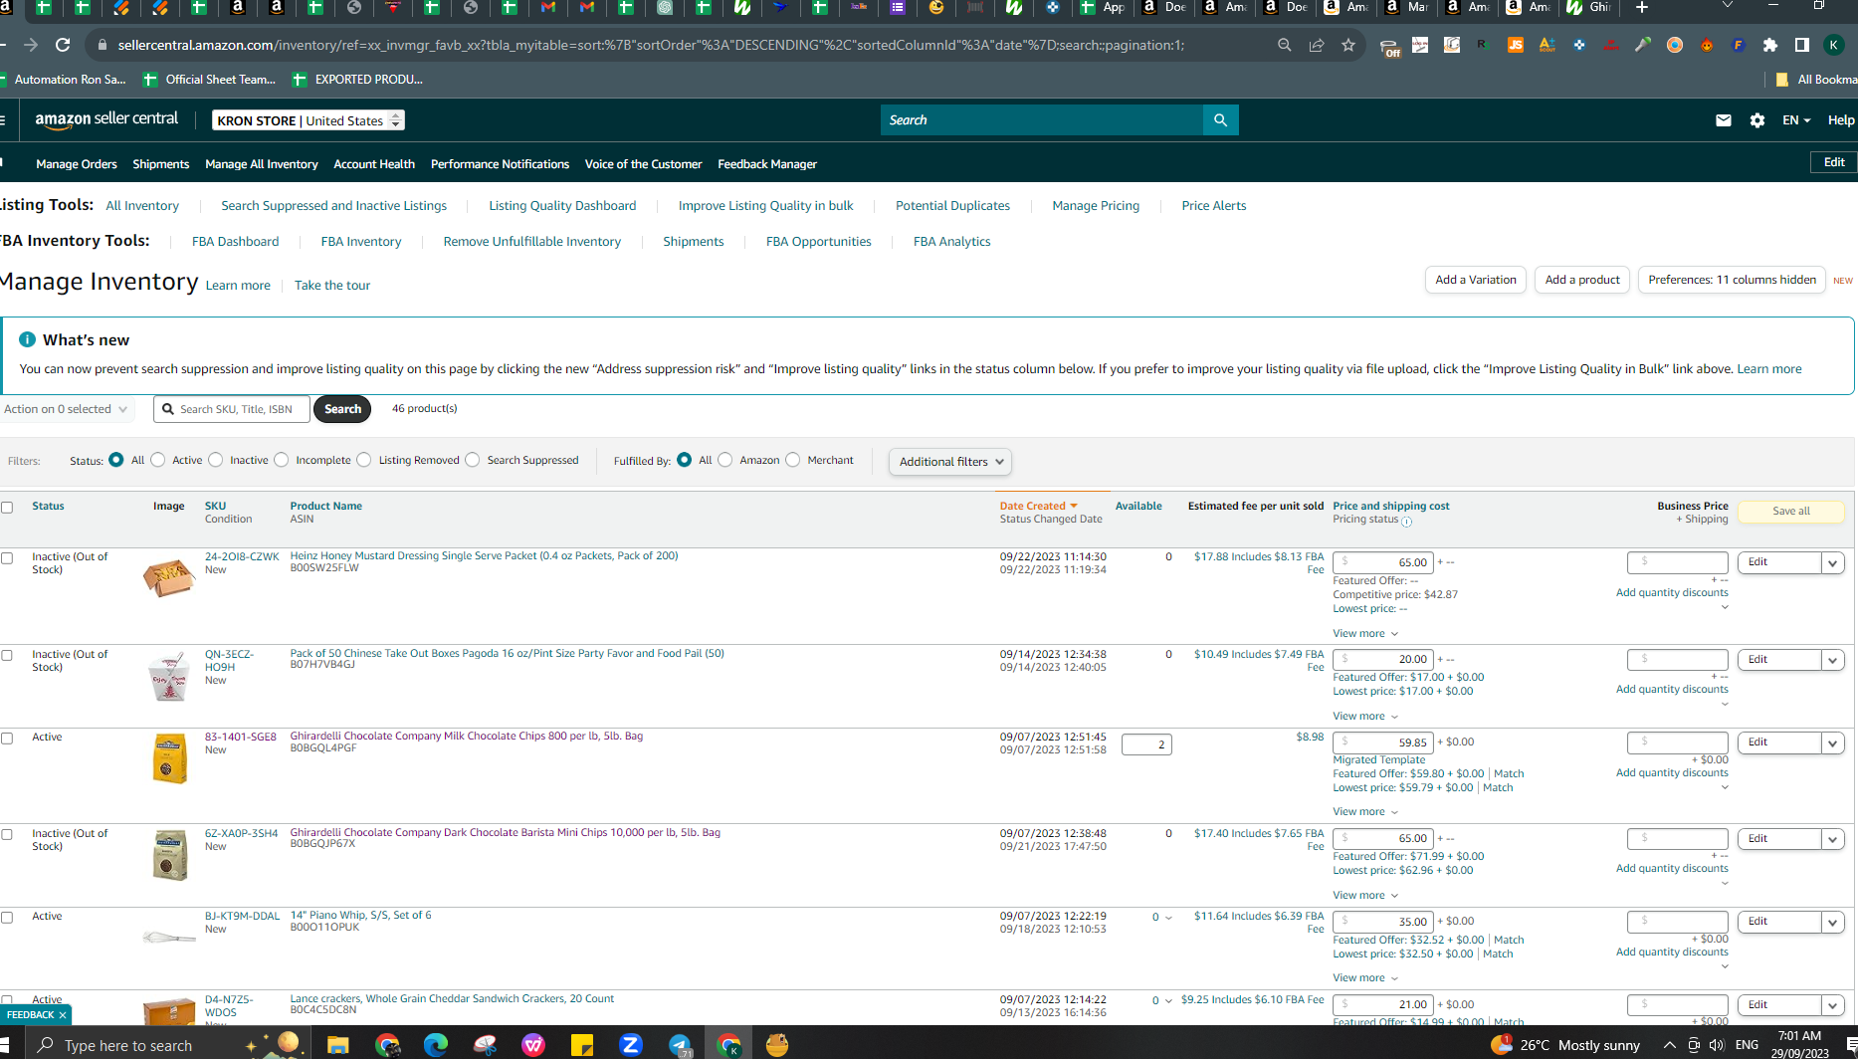Click the Chinese Take Out Boxes thumbnail
Screen dimensions: 1858x1059
tap(169, 677)
